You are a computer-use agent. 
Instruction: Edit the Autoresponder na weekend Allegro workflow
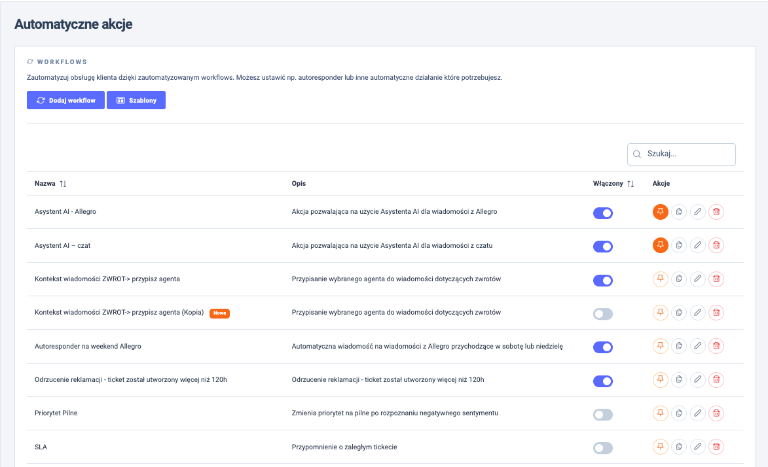pos(698,346)
